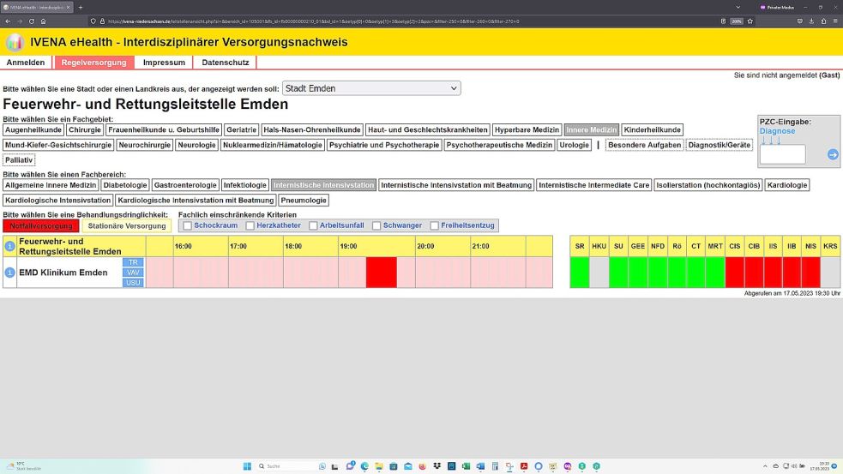Select the Regelversorgung tab
Image resolution: width=843 pixels, height=474 pixels.
94,63
